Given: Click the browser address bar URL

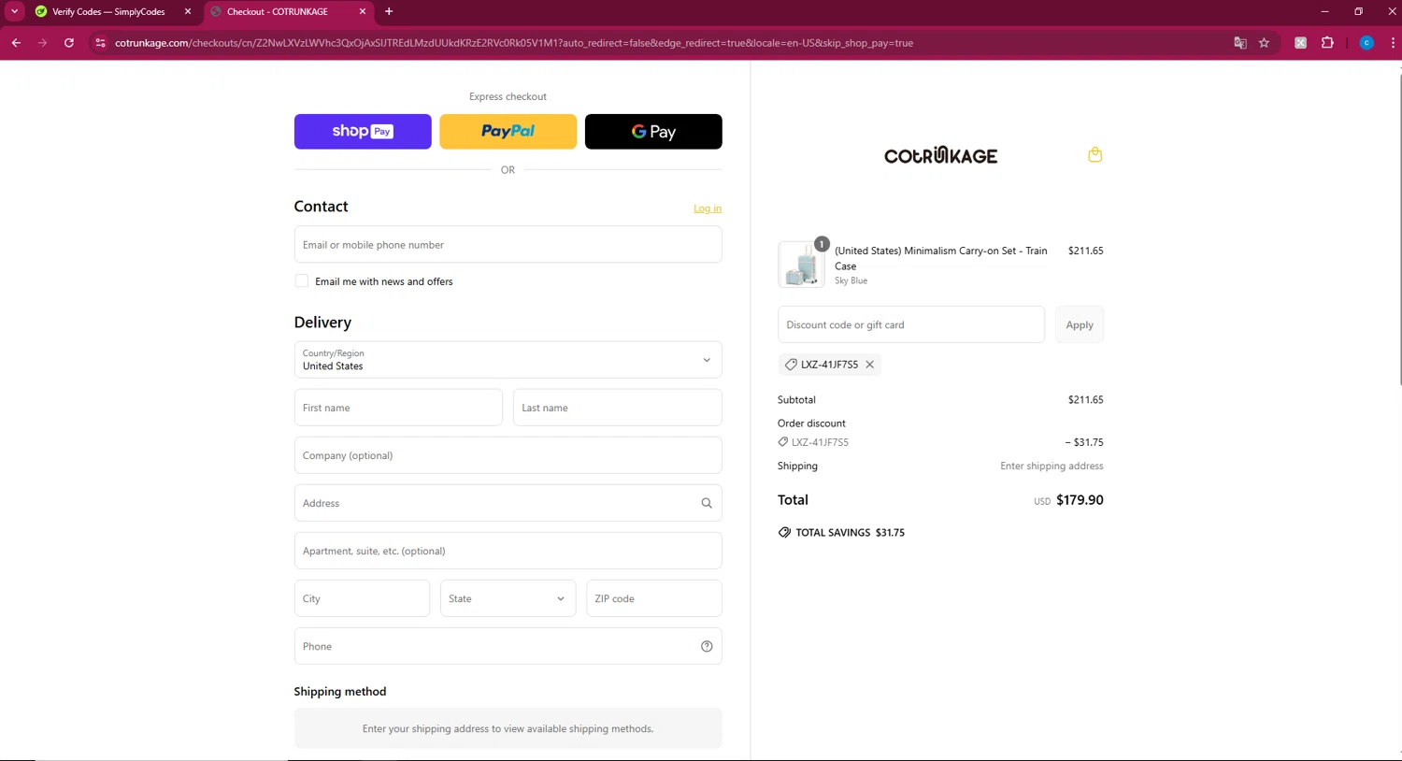Looking at the screenshot, I should tap(514, 43).
